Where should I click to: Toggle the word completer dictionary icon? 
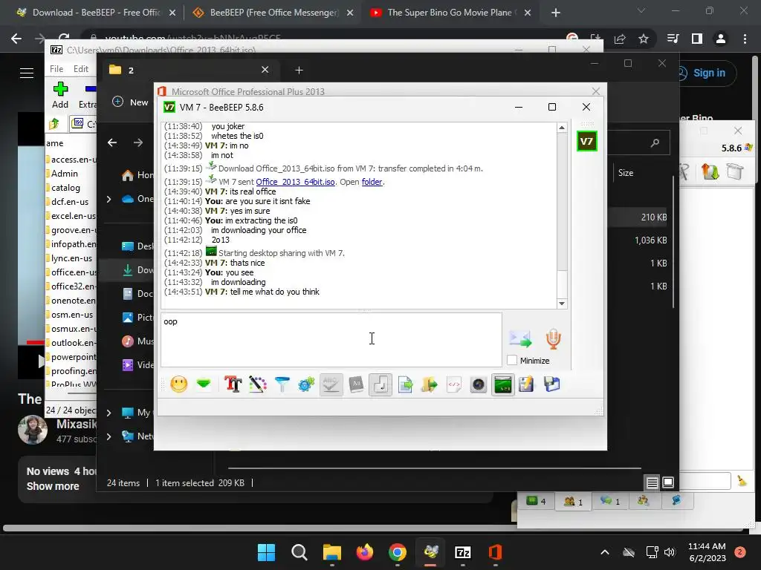pyautogui.click(x=356, y=385)
